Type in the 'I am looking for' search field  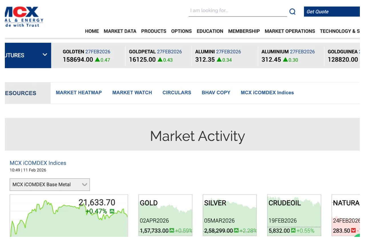pyautogui.click(x=237, y=11)
